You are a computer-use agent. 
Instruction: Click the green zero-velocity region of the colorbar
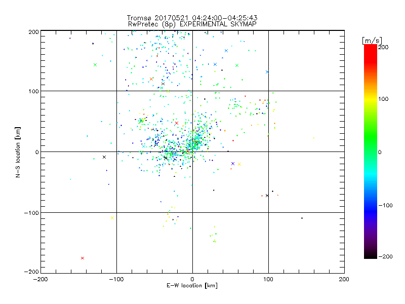tap(371, 151)
